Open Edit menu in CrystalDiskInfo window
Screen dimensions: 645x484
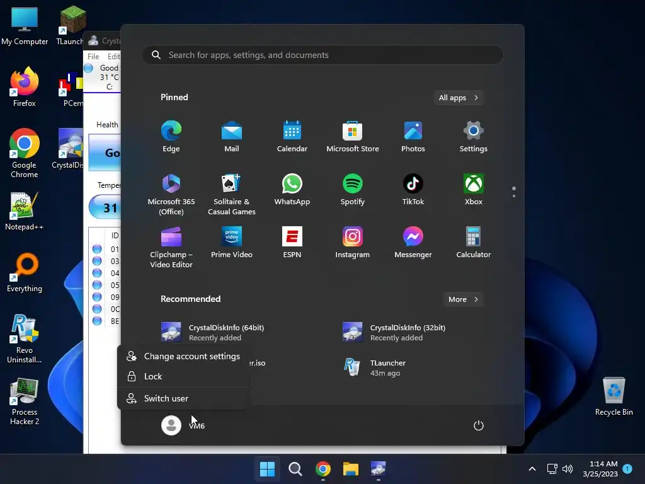pyautogui.click(x=113, y=56)
